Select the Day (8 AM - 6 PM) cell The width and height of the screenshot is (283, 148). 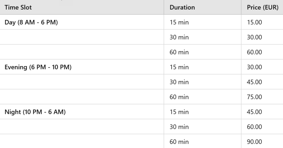31,22
